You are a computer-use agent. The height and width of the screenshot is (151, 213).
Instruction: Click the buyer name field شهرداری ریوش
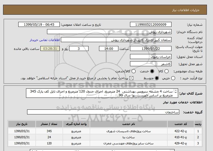[x=109, y=32]
